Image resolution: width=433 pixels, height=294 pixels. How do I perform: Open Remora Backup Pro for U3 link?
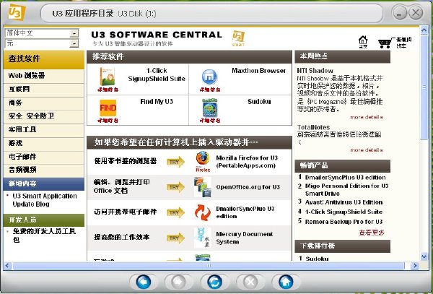pos(344,222)
